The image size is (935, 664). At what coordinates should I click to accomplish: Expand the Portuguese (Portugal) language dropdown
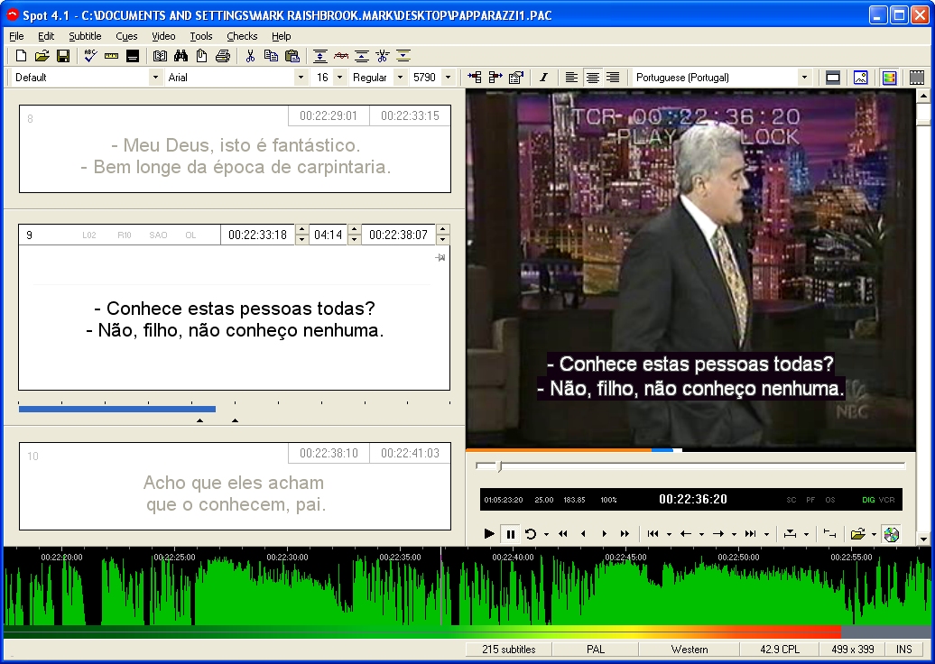pos(804,78)
